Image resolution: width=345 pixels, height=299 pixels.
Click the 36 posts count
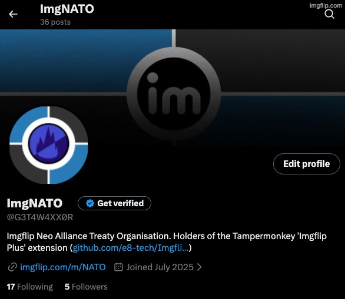(x=55, y=22)
